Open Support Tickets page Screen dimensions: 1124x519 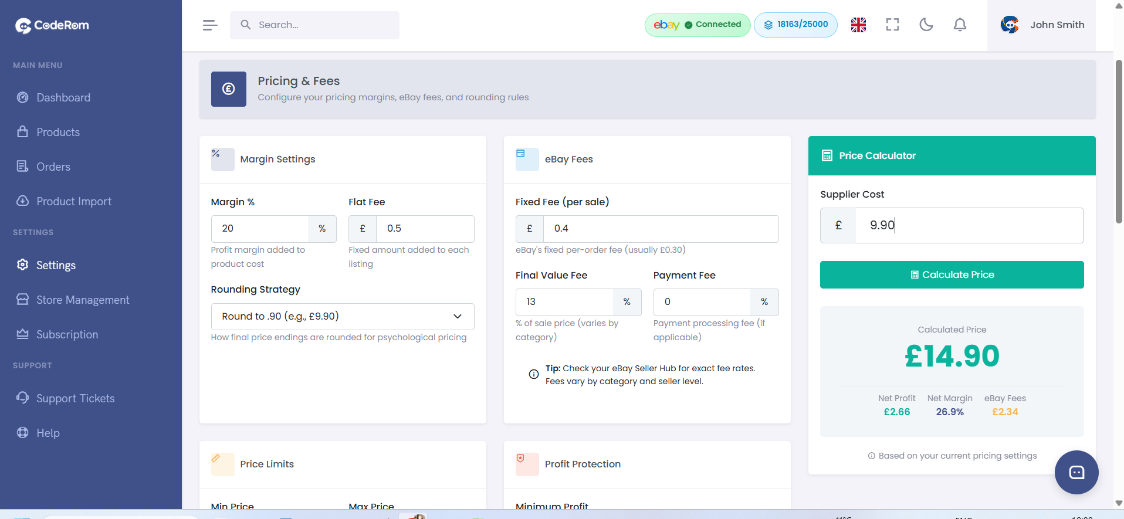(76, 398)
